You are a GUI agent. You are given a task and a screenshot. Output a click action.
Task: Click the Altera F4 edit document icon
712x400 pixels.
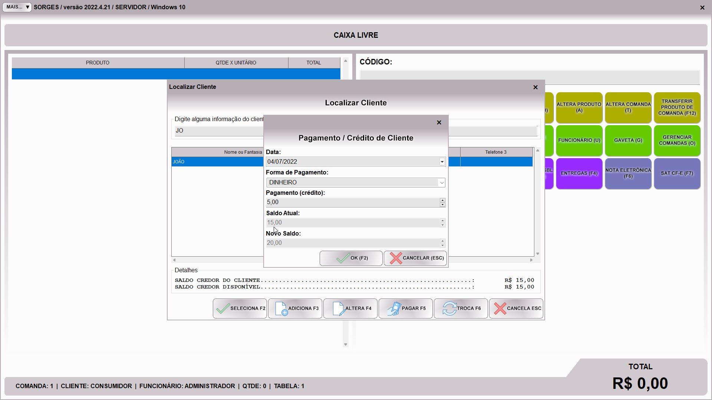(x=339, y=309)
